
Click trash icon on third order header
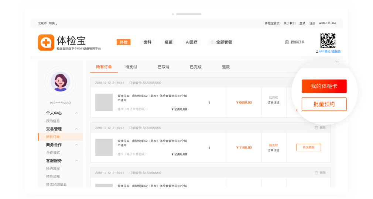tap(316, 172)
